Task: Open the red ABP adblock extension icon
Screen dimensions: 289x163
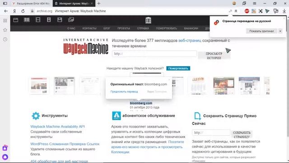Action: pos(247,11)
